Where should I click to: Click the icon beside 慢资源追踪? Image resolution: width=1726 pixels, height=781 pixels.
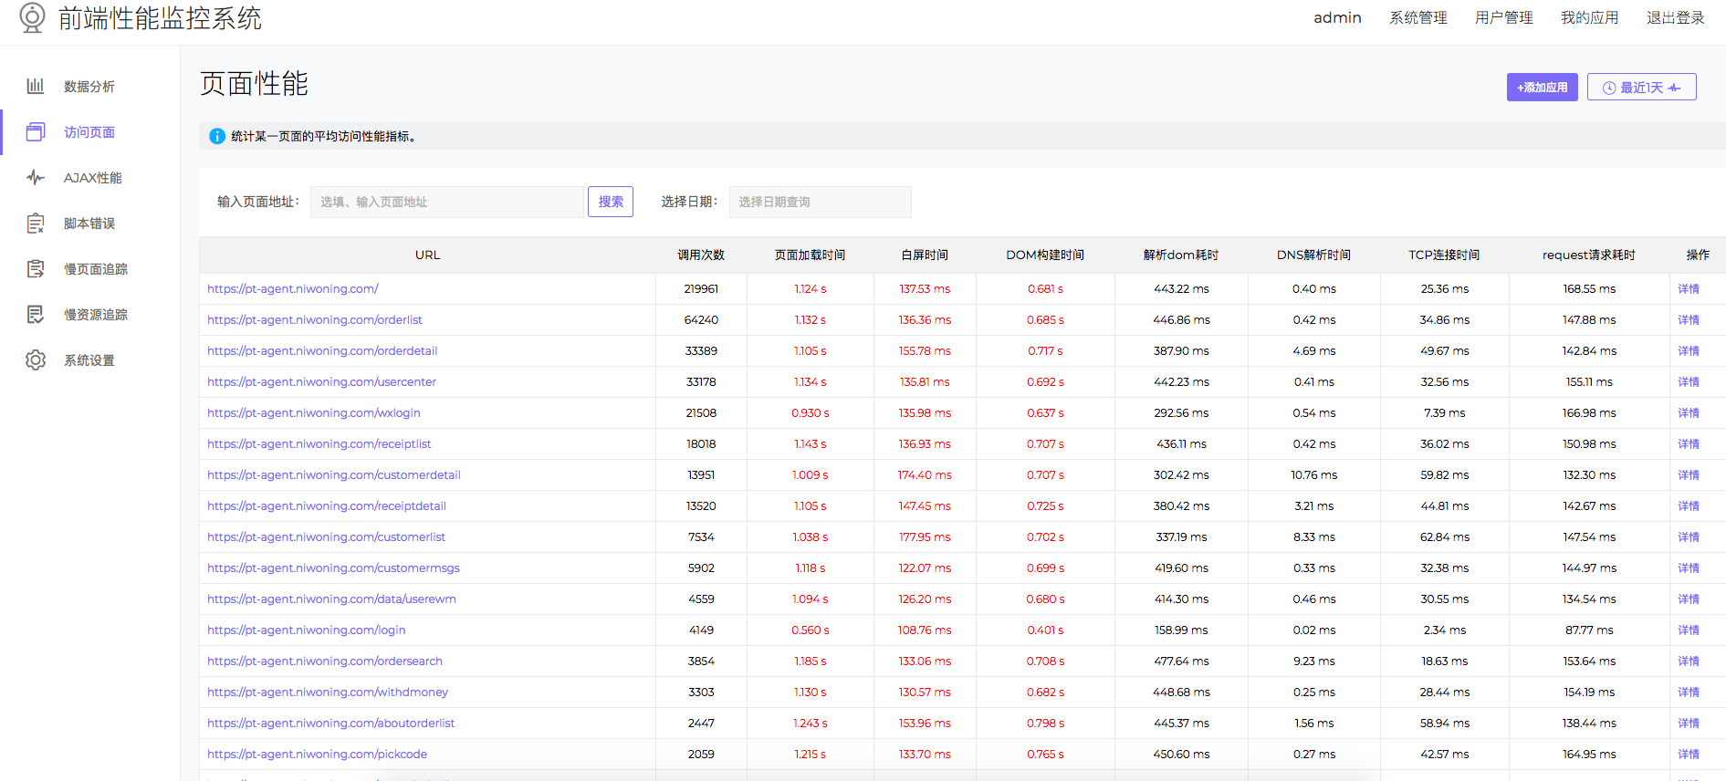pos(36,314)
